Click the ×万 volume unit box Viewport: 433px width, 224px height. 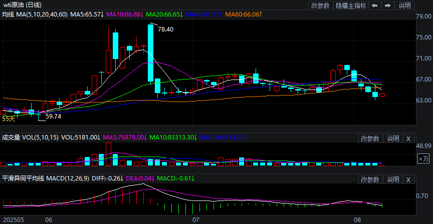tap(423, 158)
